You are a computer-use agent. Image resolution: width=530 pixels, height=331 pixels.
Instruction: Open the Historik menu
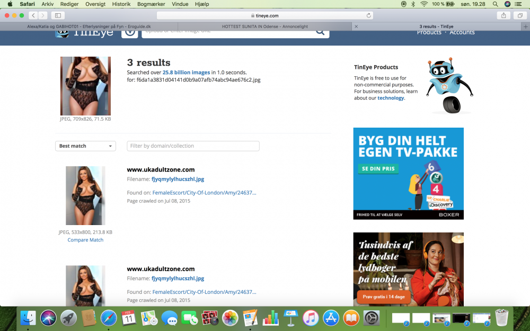121,4
